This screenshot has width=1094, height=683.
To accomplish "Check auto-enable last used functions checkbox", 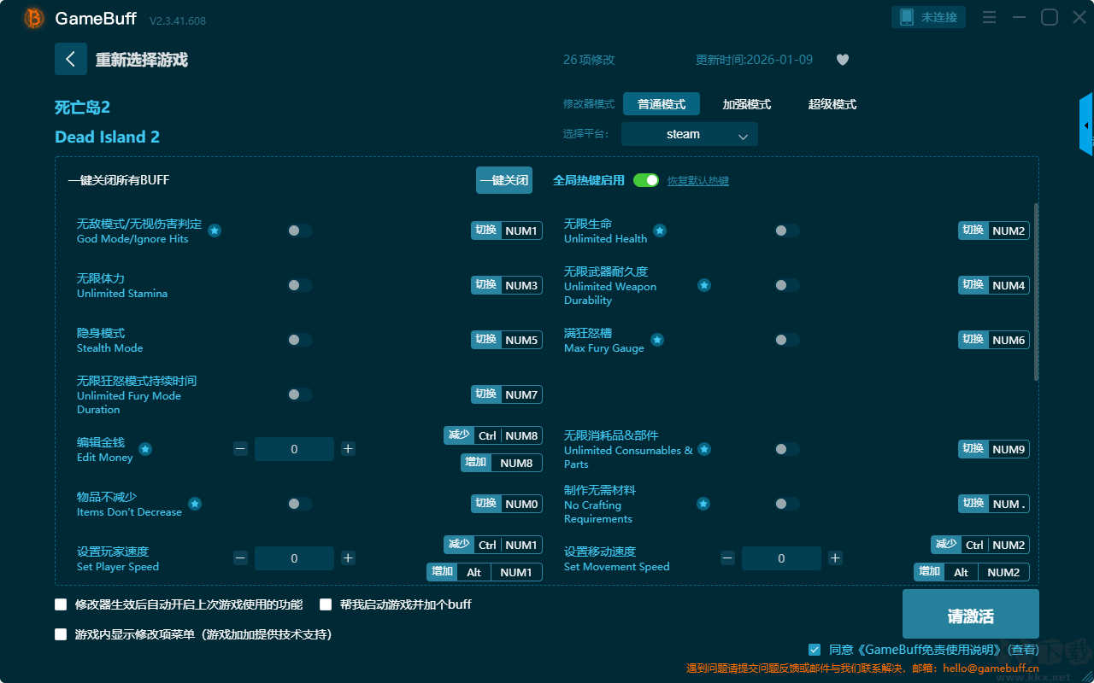I will (61, 604).
